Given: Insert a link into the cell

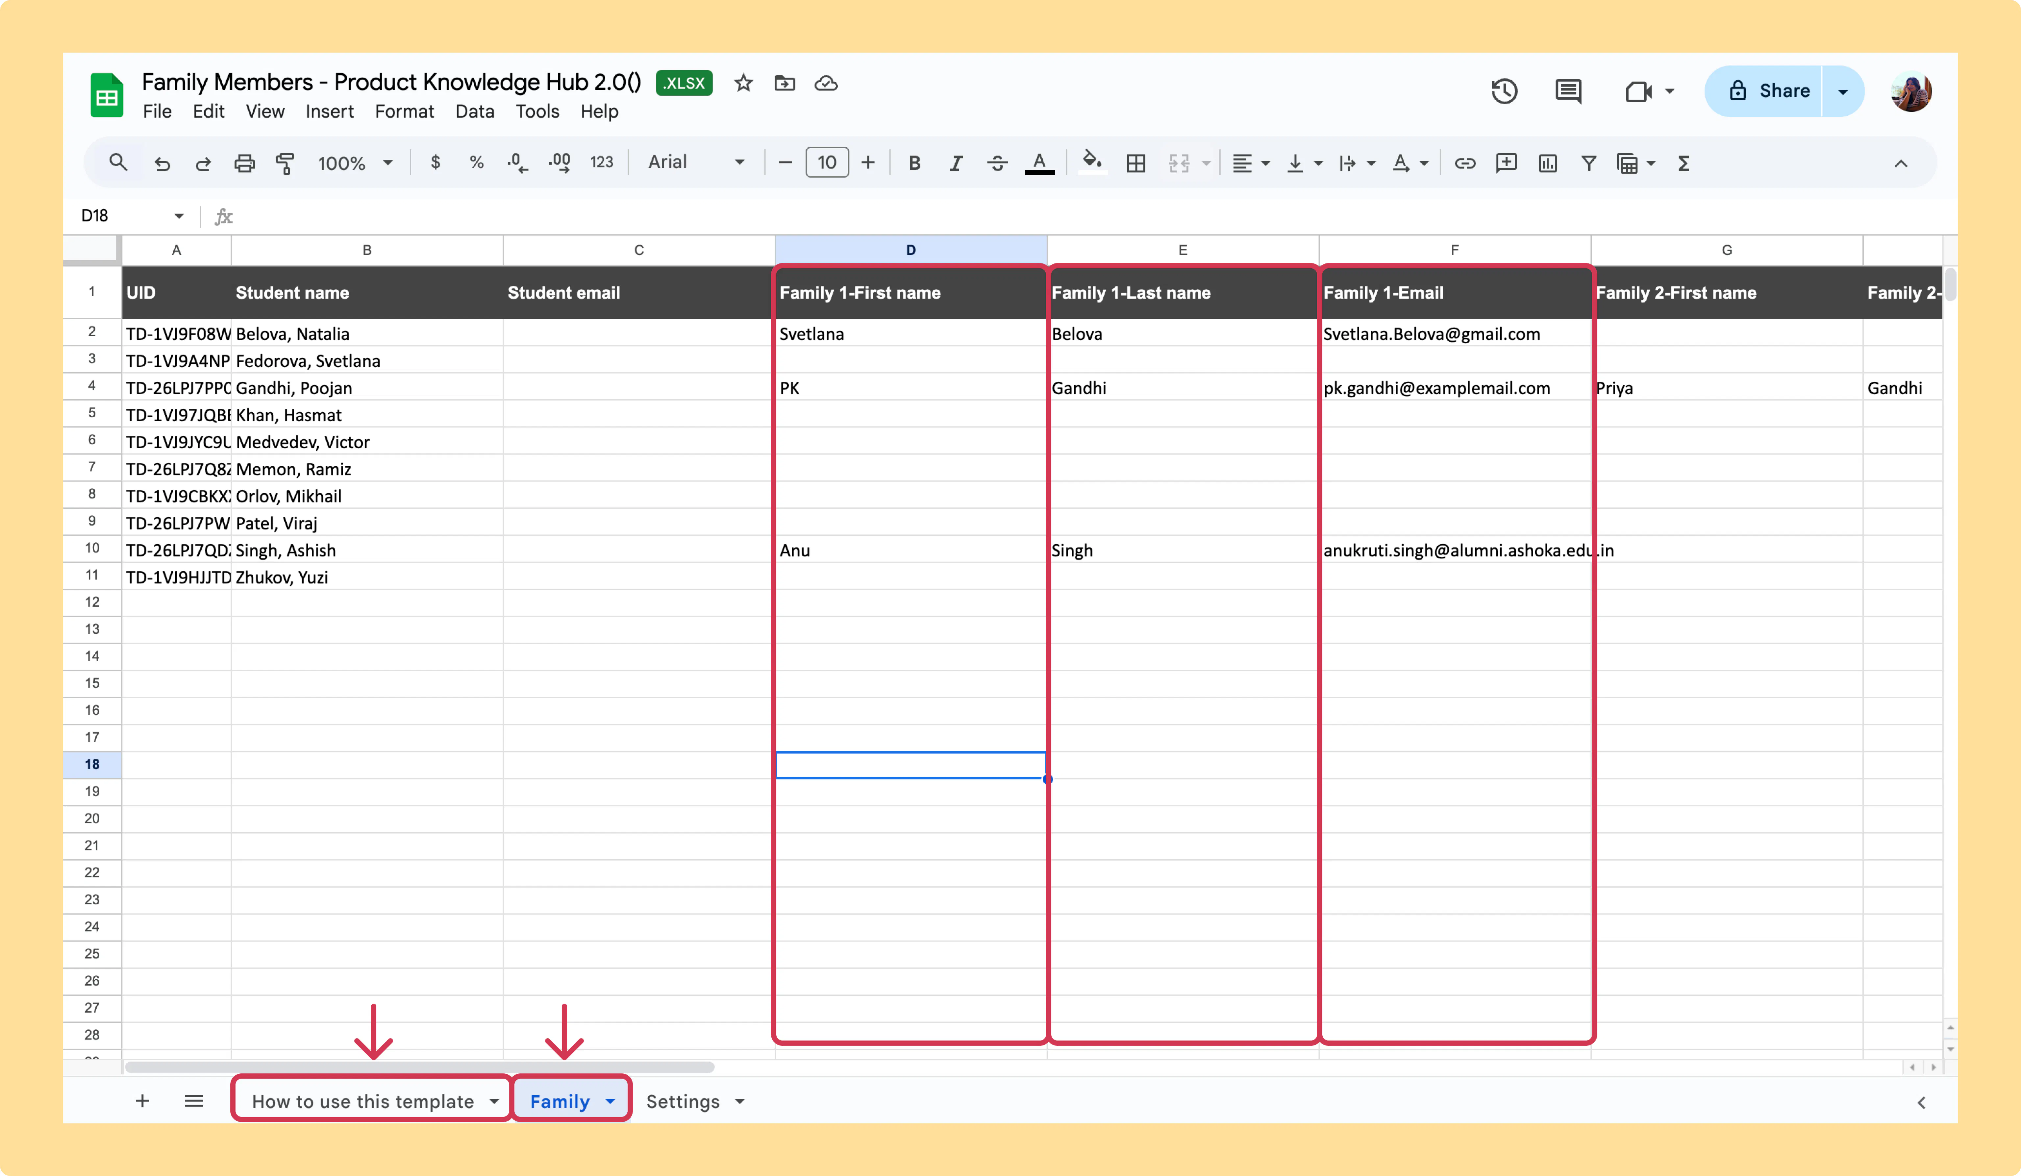Looking at the screenshot, I should pos(1465,163).
